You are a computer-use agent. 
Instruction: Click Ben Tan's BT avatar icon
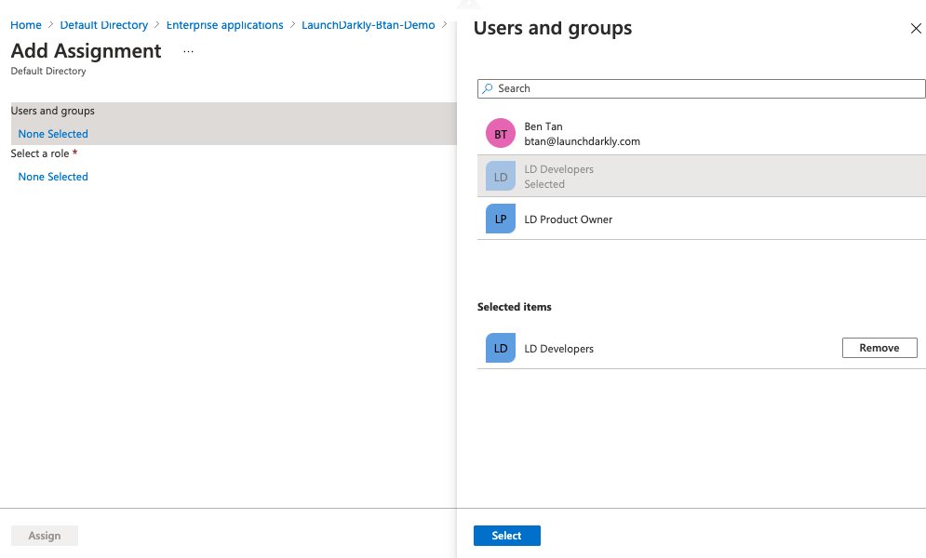pos(501,133)
